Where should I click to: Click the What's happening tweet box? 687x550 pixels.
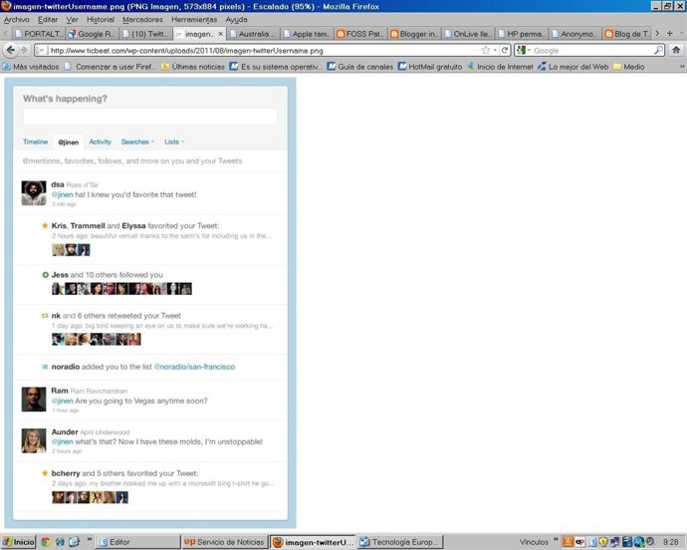click(149, 117)
